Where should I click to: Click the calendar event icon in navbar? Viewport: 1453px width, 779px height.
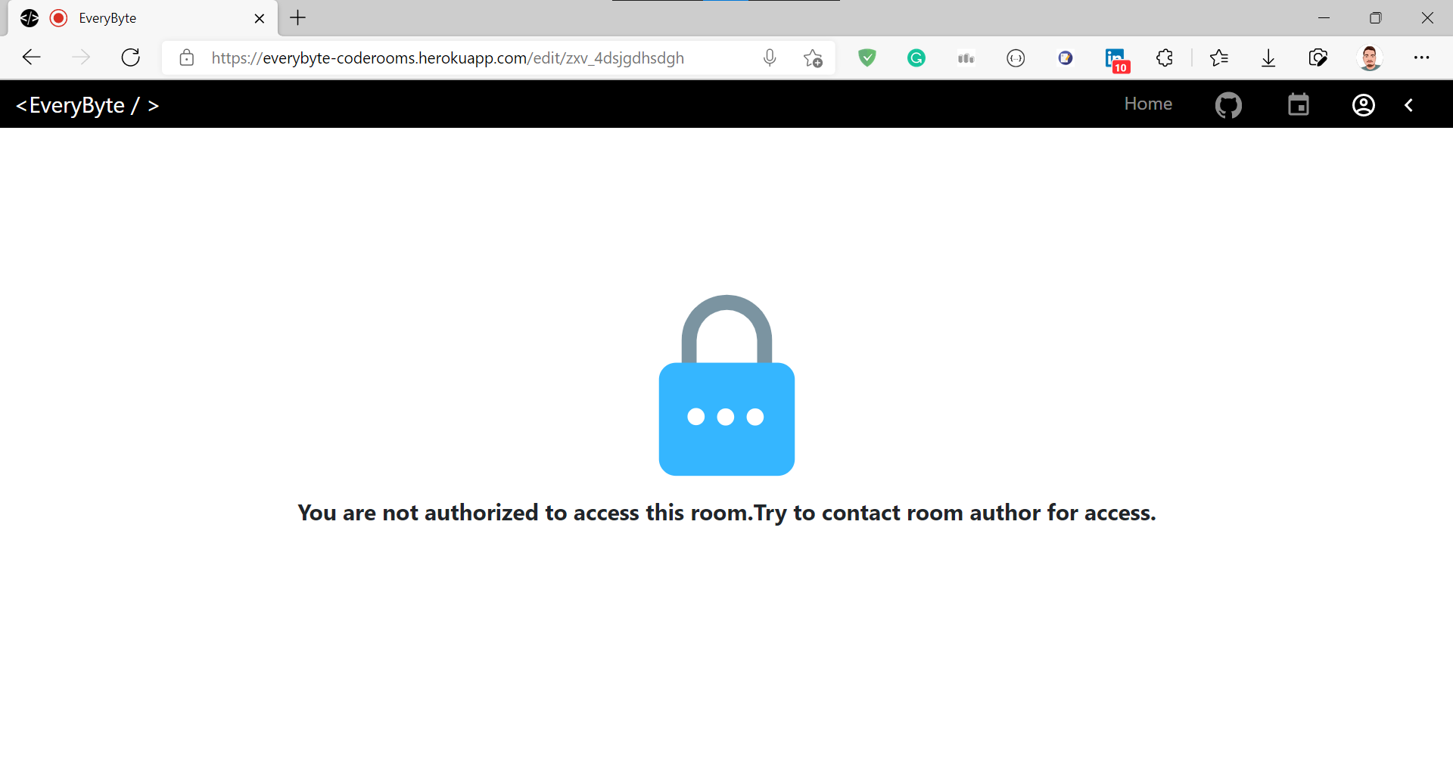[1299, 104]
